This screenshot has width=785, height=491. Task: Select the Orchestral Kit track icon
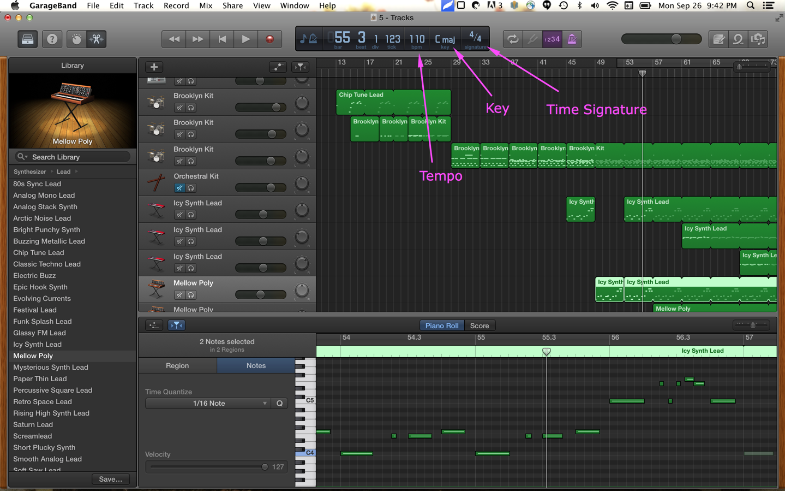click(156, 182)
